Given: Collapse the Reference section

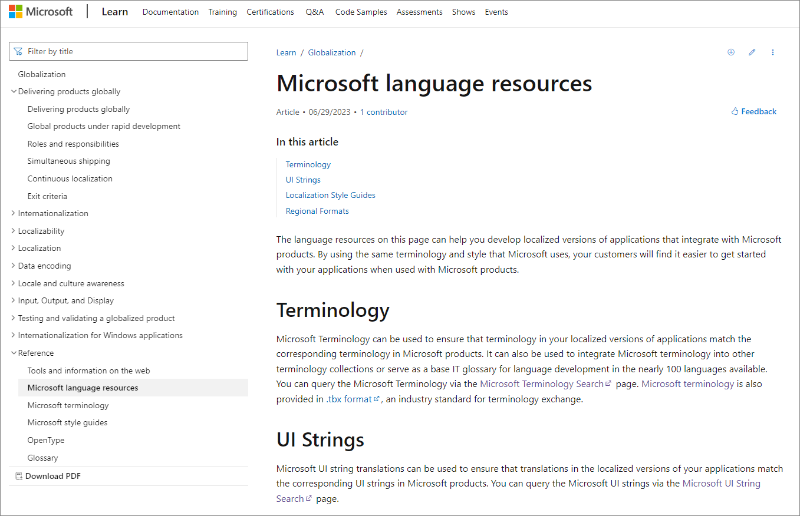Looking at the screenshot, I should click(x=14, y=353).
